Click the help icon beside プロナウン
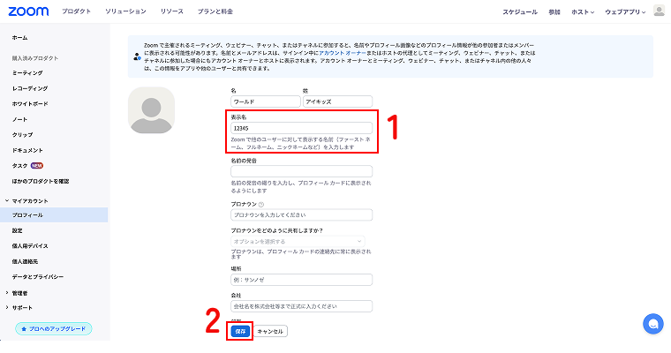This screenshot has width=671, height=353. click(x=261, y=204)
